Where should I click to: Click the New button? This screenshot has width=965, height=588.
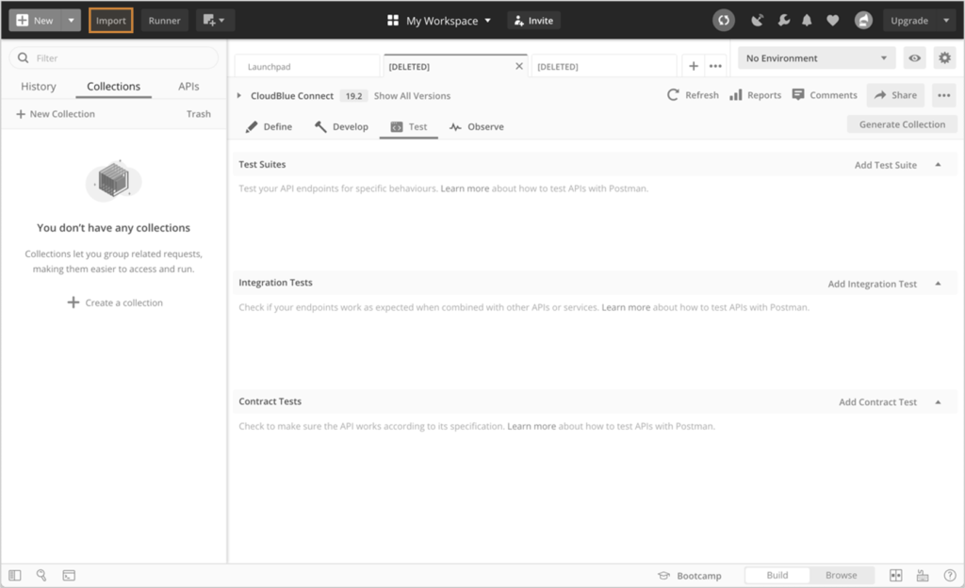(x=36, y=21)
